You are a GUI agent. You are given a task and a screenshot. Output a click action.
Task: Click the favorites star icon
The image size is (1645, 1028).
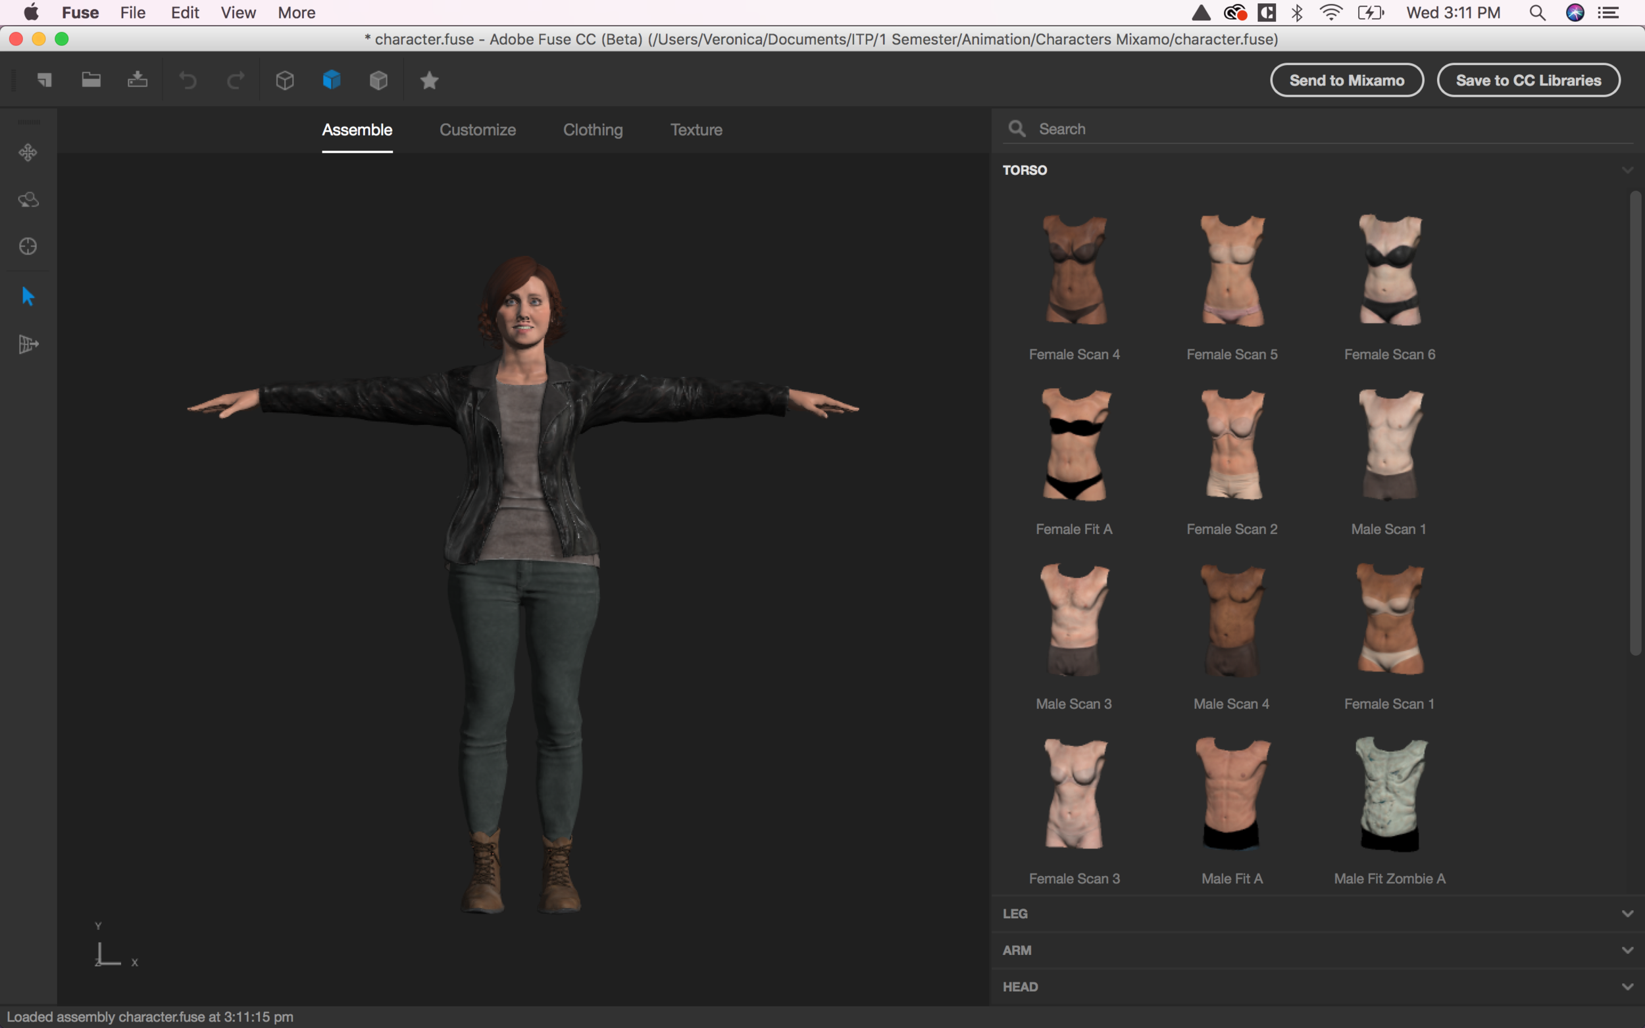(429, 81)
